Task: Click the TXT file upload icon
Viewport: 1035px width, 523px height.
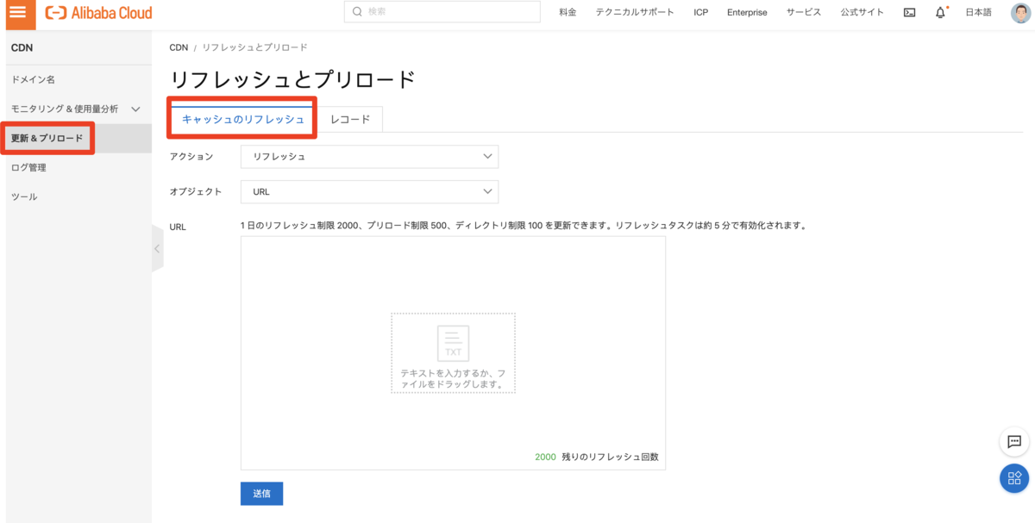Action: pyautogui.click(x=453, y=343)
